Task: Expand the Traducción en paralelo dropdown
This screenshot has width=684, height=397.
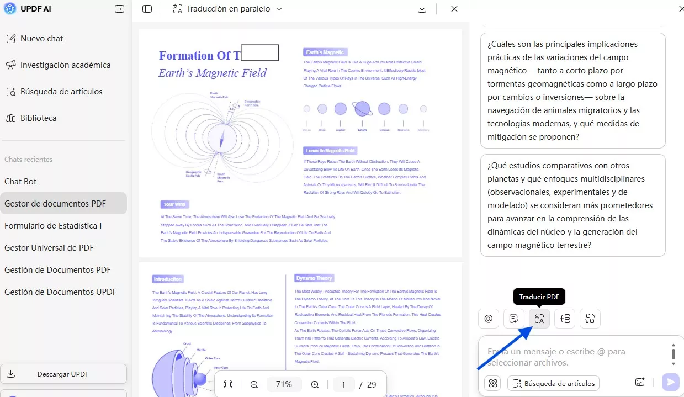Action: point(279,9)
